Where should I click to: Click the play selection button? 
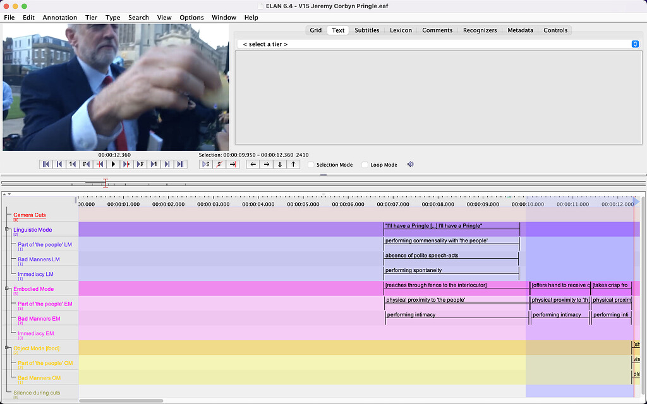205,164
